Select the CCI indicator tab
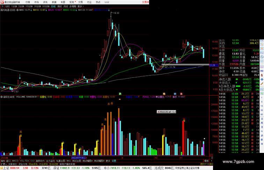 32,161
